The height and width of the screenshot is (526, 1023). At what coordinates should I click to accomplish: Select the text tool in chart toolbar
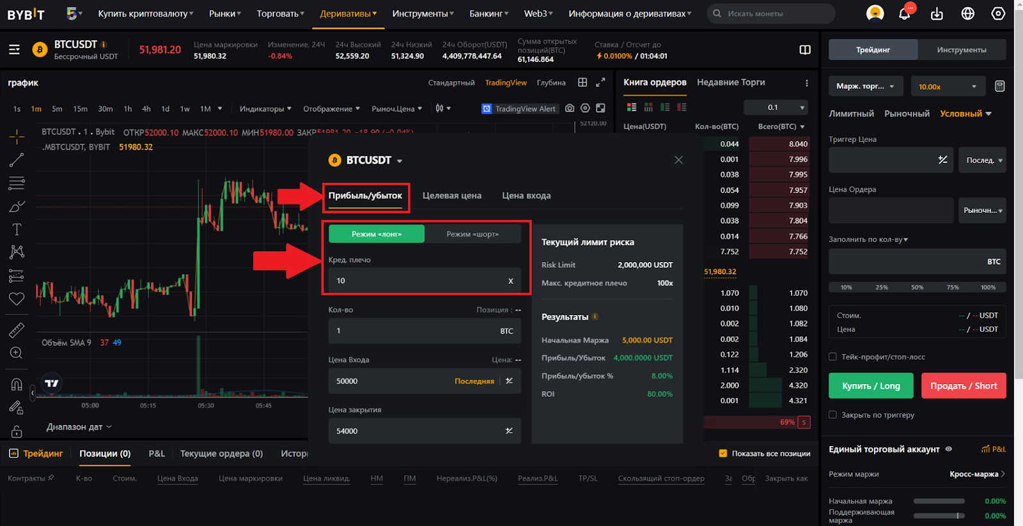pyautogui.click(x=17, y=229)
